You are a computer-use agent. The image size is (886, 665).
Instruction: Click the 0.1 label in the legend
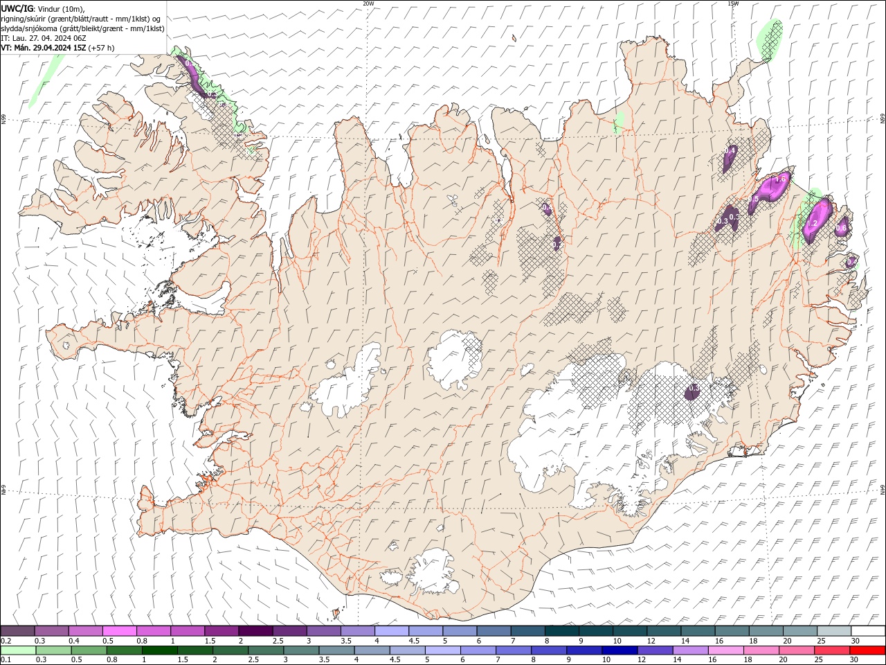pos(6,660)
